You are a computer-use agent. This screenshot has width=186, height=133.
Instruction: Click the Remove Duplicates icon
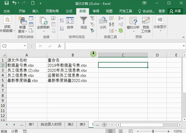(112, 24)
